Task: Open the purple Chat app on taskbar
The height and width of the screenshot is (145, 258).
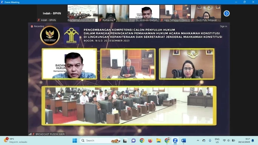Action: click(133, 140)
